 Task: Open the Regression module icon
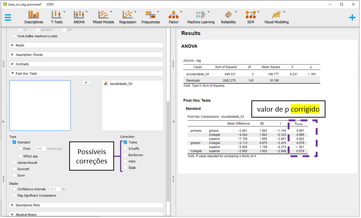point(128,17)
